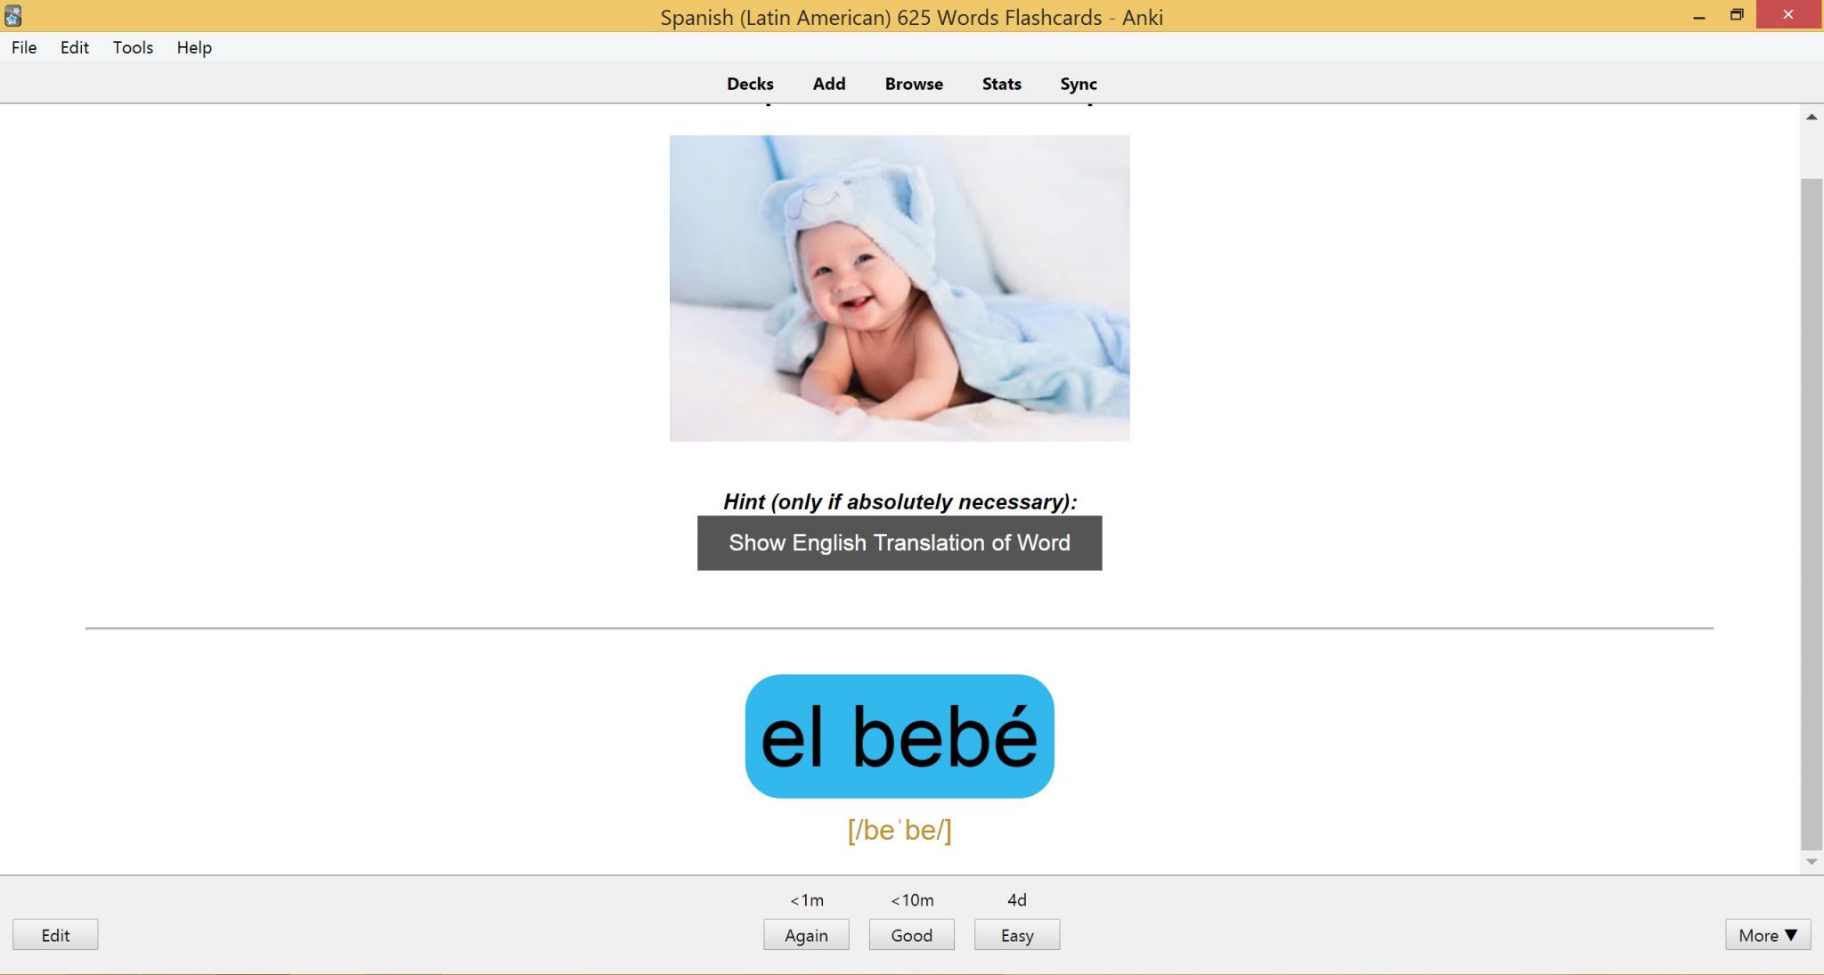Open the Help menu
Viewport: 1824px width, 975px height.
pos(193,47)
